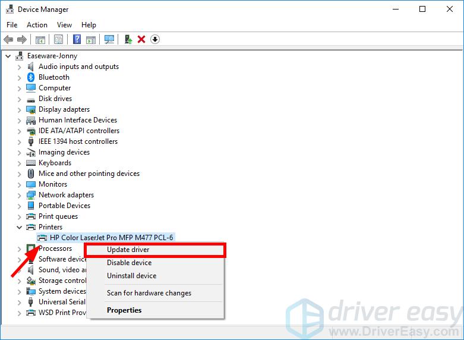Click the Disk drives category icon
464x340 pixels.
31,100
